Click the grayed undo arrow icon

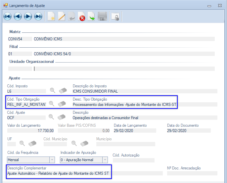click(72, 16)
